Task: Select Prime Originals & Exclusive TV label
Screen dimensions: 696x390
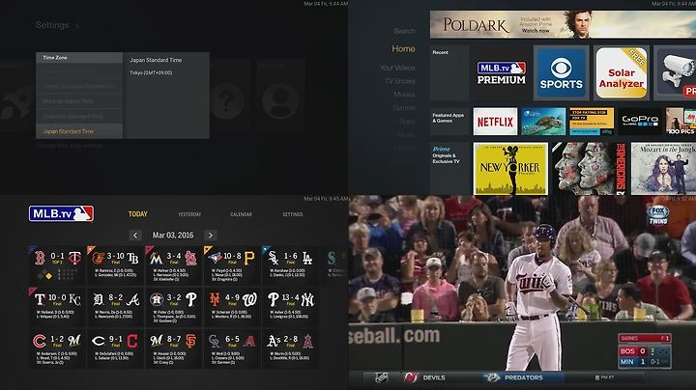Action: tap(449, 169)
